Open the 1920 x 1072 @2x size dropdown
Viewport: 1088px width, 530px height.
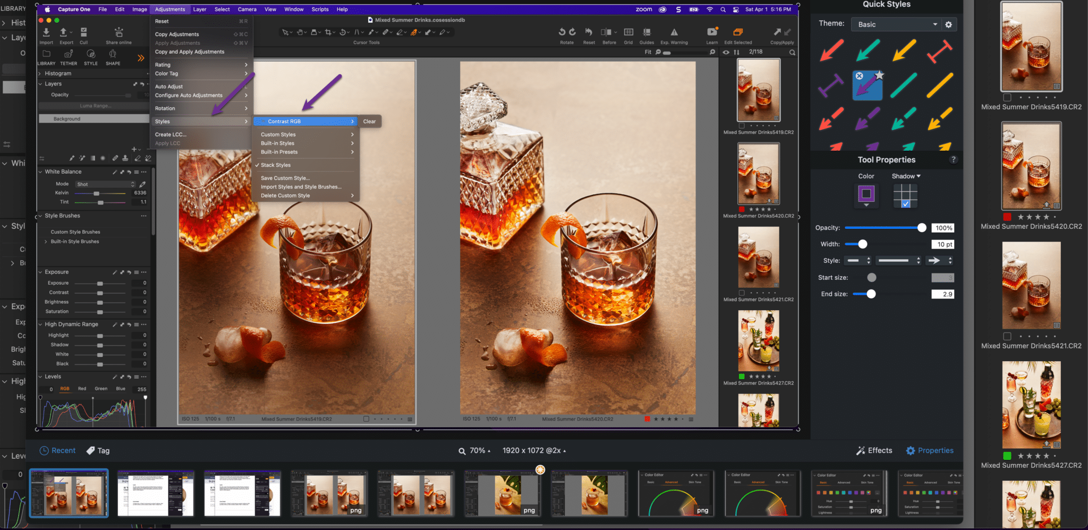tap(534, 450)
